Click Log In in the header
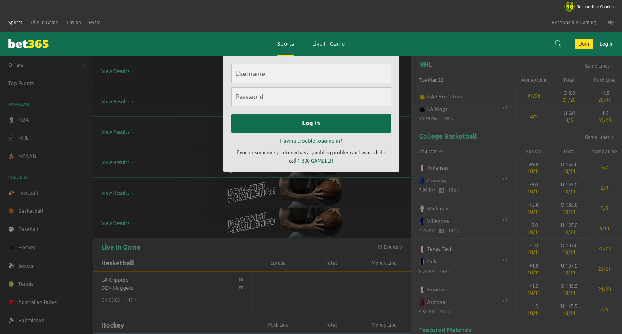The width and height of the screenshot is (622, 334). (x=606, y=44)
